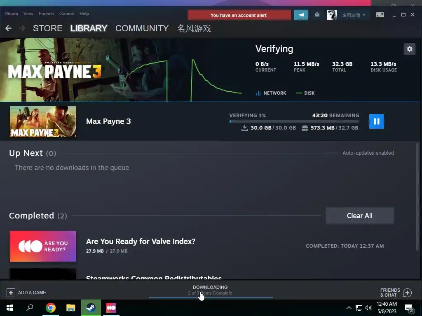Switch to the COMMUNITY tab
422x316 pixels.
coord(142,28)
